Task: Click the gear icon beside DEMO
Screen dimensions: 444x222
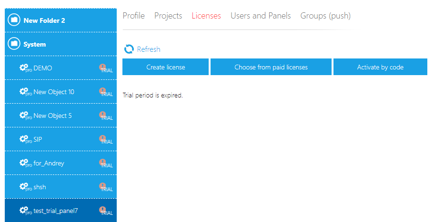Action: [24, 68]
